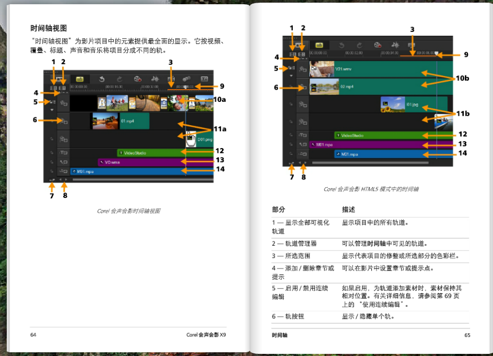
Task: Click Fit project in timeline icon, left figure
Action: pos(52,180)
